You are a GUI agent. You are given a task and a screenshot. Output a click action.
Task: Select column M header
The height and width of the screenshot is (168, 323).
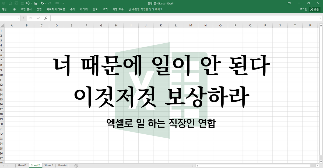click(191, 26)
